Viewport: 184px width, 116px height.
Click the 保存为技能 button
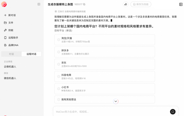(x=141, y=4)
